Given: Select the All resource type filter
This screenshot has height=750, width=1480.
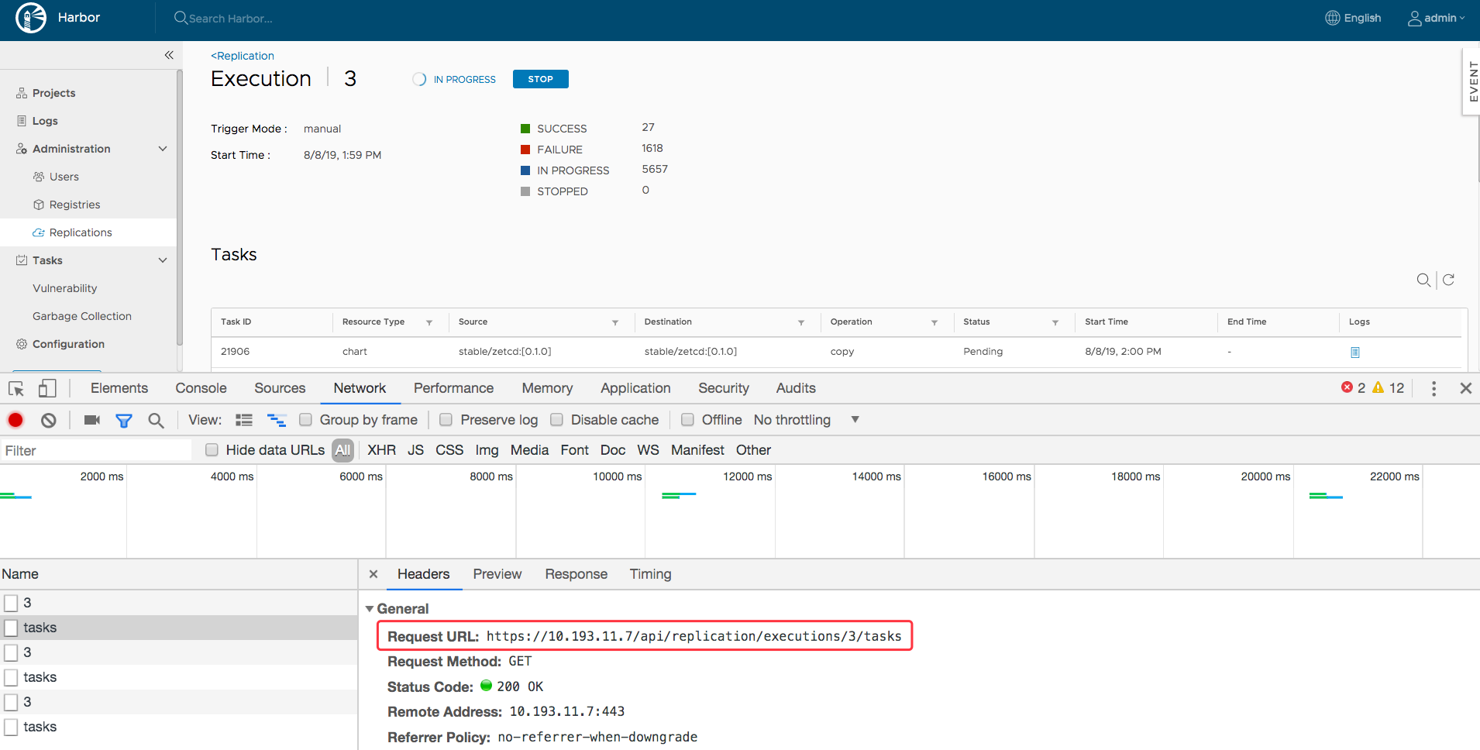Looking at the screenshot, I should [x=342, y=450].
